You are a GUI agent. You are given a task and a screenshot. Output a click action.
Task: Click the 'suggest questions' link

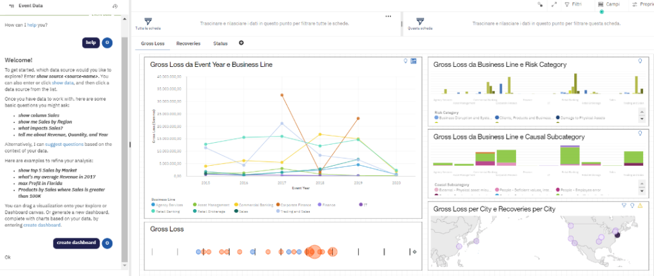65,145
